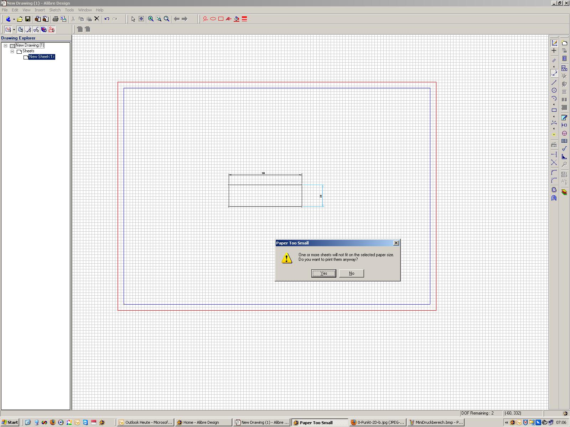
Task: Click Yes in Paper Too Small dialog
Action: tap(323, 273)
